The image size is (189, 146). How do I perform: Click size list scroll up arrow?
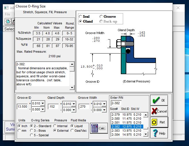[x=146, y=115]
